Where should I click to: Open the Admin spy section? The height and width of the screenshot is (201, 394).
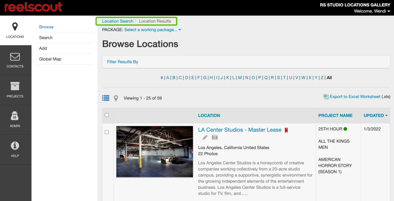pyautogui.click(x=15, y=119)
